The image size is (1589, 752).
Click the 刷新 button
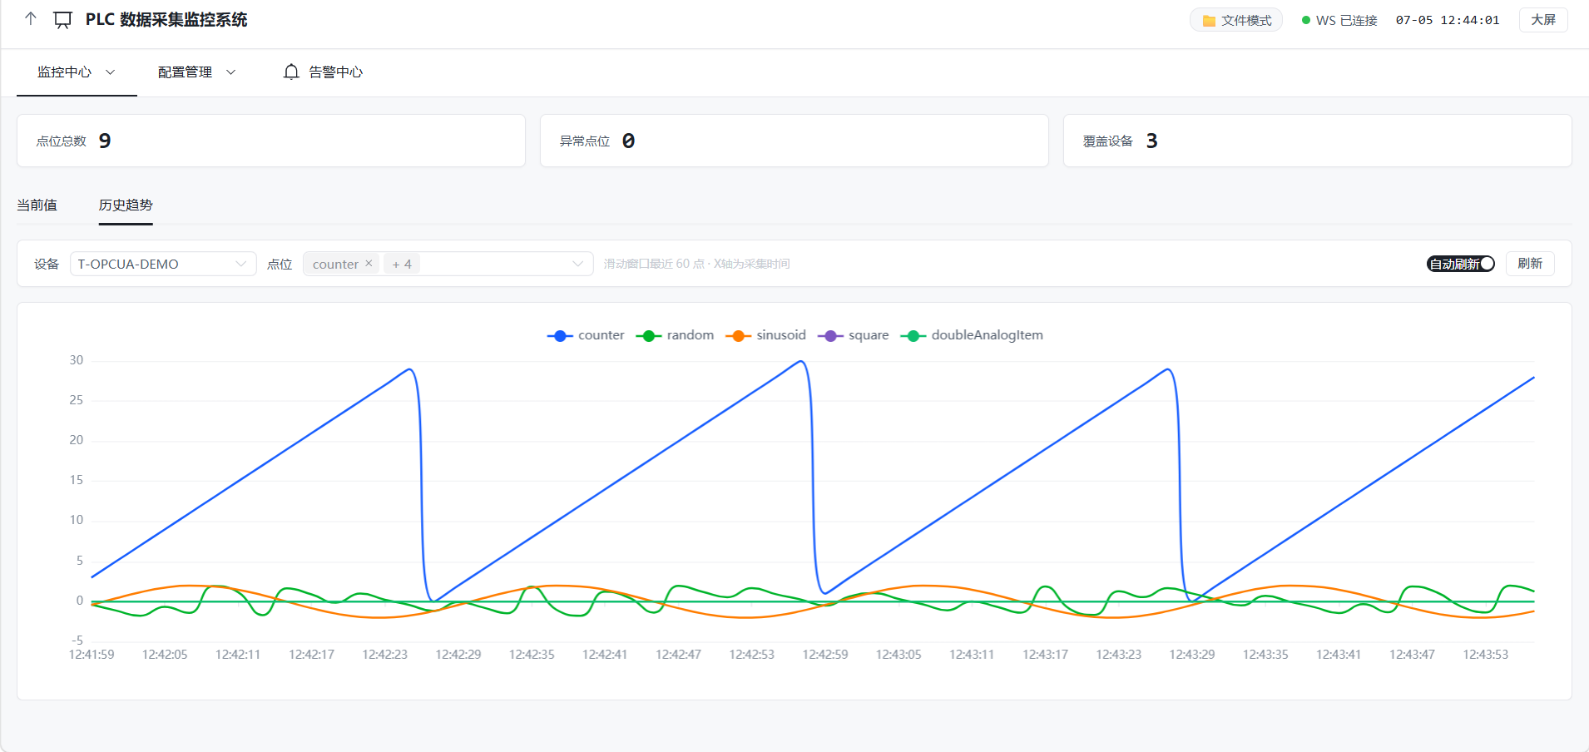pos(1530,264)
